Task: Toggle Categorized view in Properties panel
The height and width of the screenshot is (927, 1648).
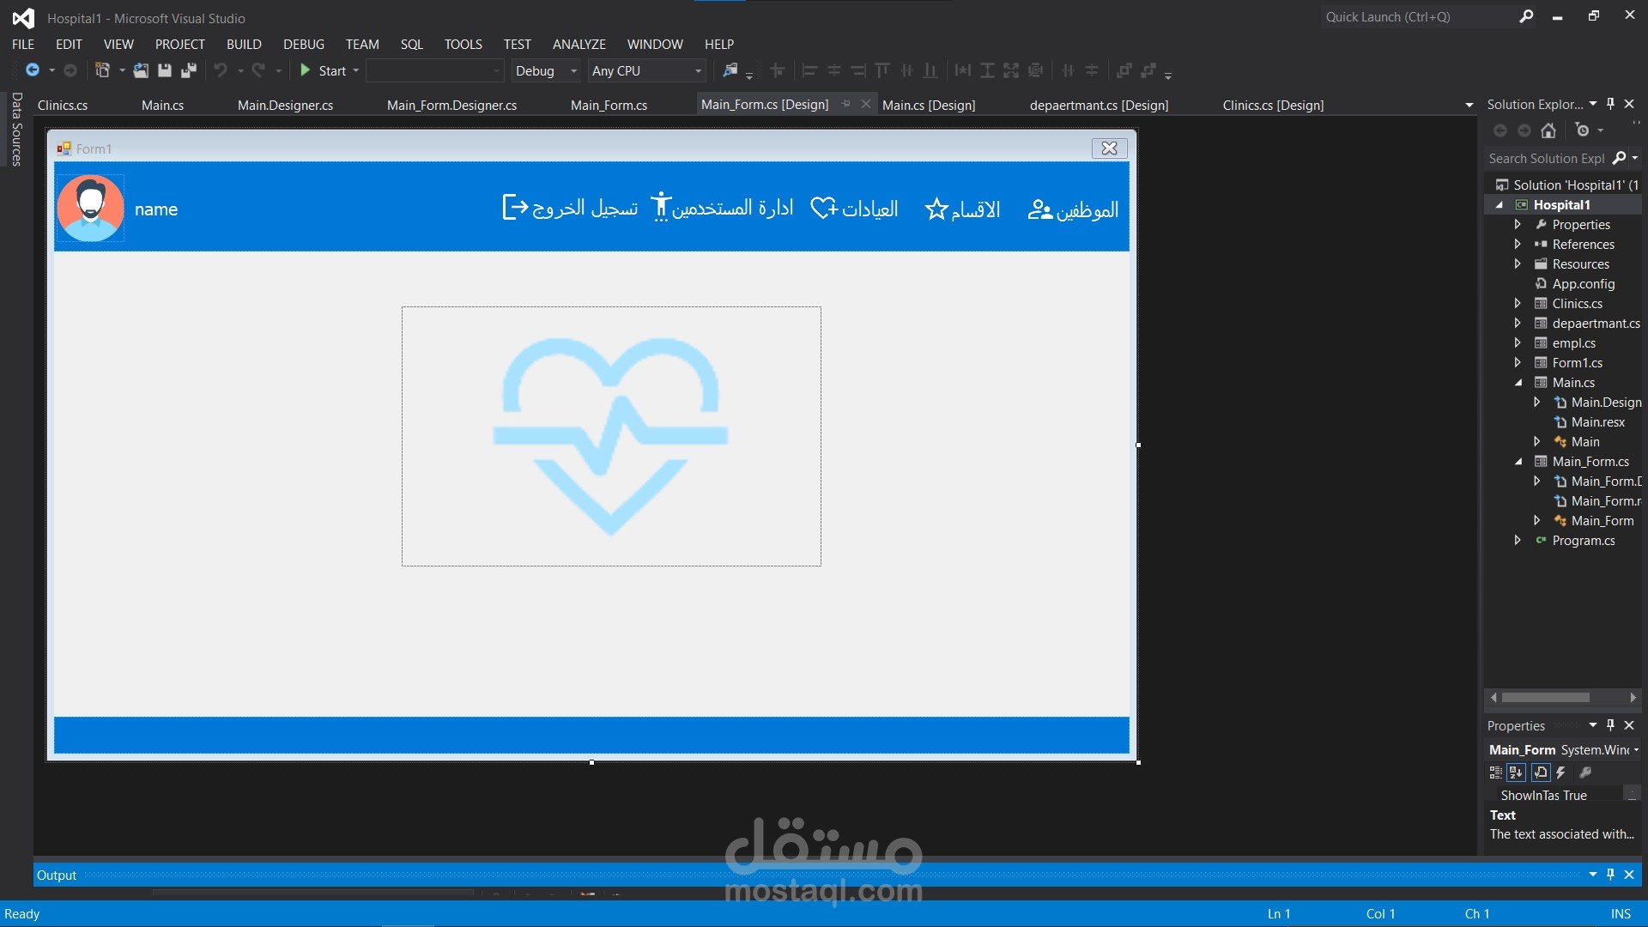Action: pos(1496,772)
